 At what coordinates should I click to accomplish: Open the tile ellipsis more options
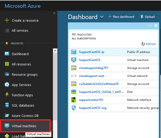coord(149,25)
